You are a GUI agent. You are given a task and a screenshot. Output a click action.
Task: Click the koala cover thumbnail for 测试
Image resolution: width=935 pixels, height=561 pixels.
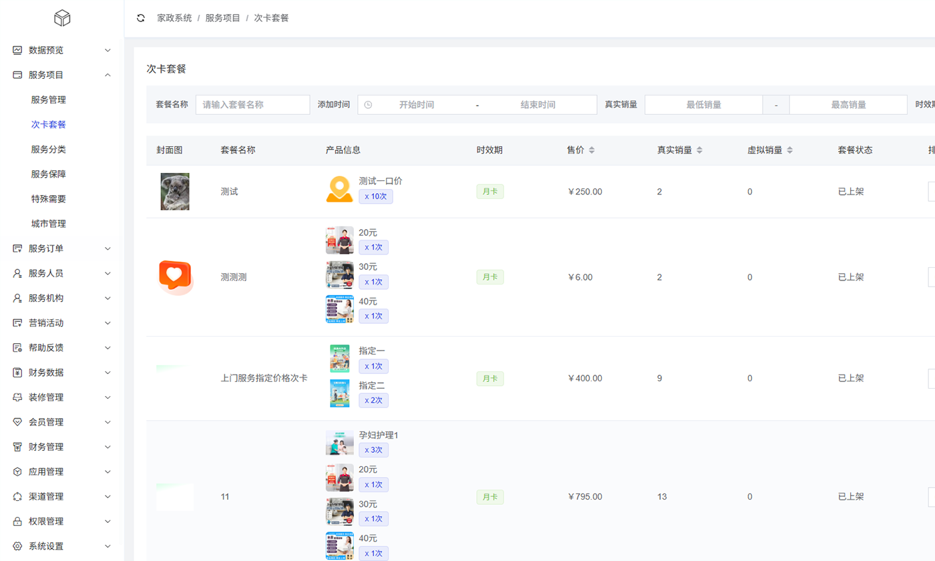pyautogui.click(x=174, y=192)
